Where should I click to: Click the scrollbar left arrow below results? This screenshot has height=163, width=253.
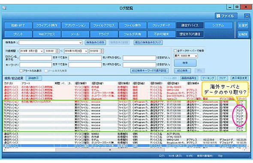[5, 150]
